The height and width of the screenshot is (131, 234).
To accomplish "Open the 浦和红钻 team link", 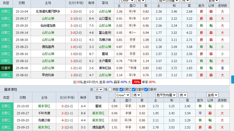I will coord(105,68).
